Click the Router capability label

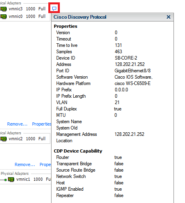(x=63, y=157)
